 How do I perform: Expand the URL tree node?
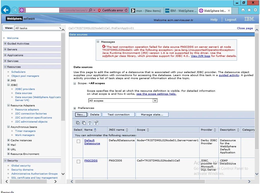[8, 149]
